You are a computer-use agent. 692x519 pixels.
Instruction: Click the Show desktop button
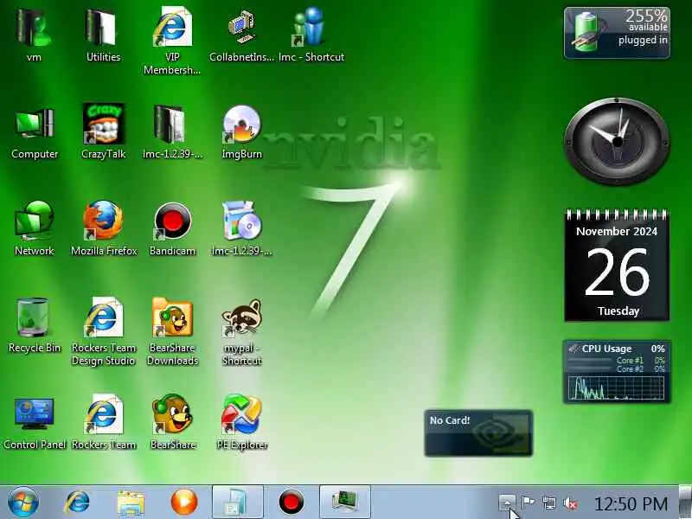point(685,503)
